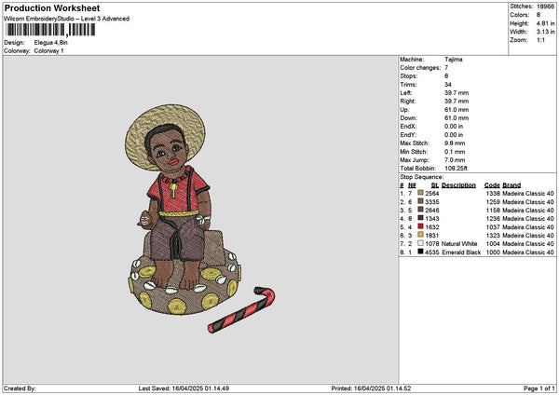Select the Code column header
This screenshot has width=559, height=395.
tap(492, 185)
